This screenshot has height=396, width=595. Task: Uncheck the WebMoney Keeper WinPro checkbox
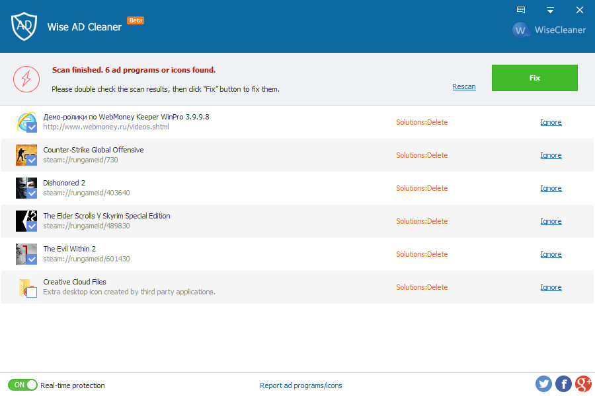32,127
